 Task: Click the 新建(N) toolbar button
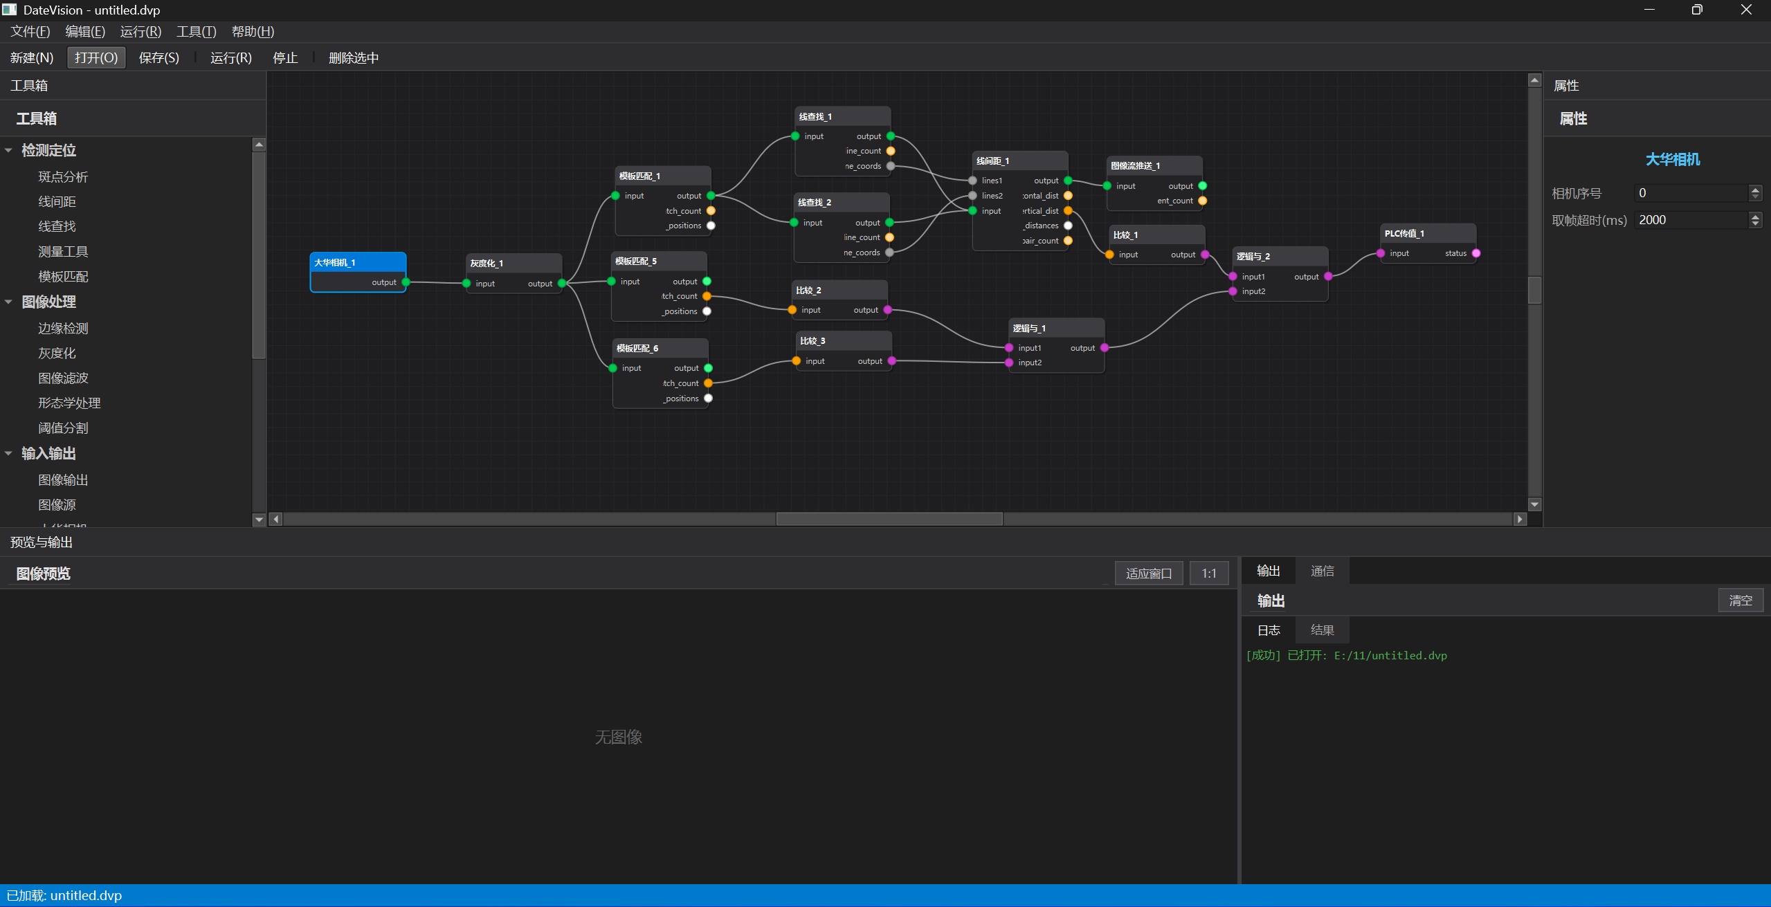click(32, 57)
